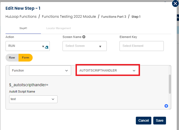Screen dimensions: 179x130
Task: Close the Edit New Step dialog
Action: [175, 4]
